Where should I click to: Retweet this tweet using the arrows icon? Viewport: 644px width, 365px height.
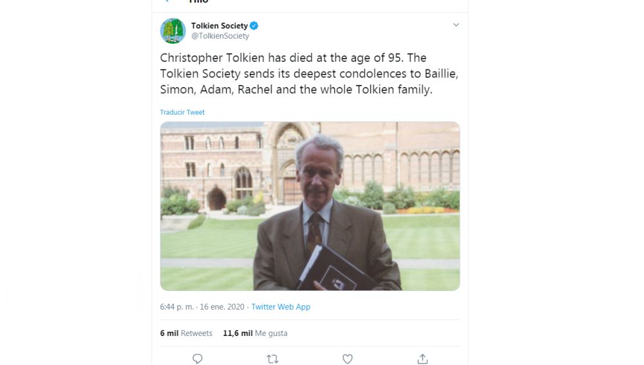[x=272, y=359]
